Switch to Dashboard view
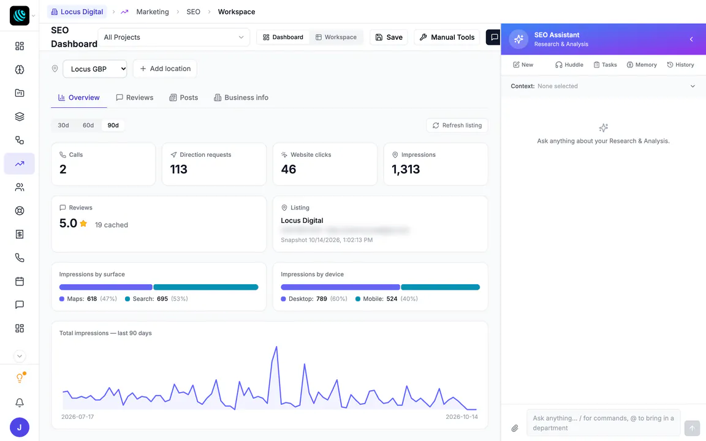The image size is (706, 441). (x=283, y=37)
